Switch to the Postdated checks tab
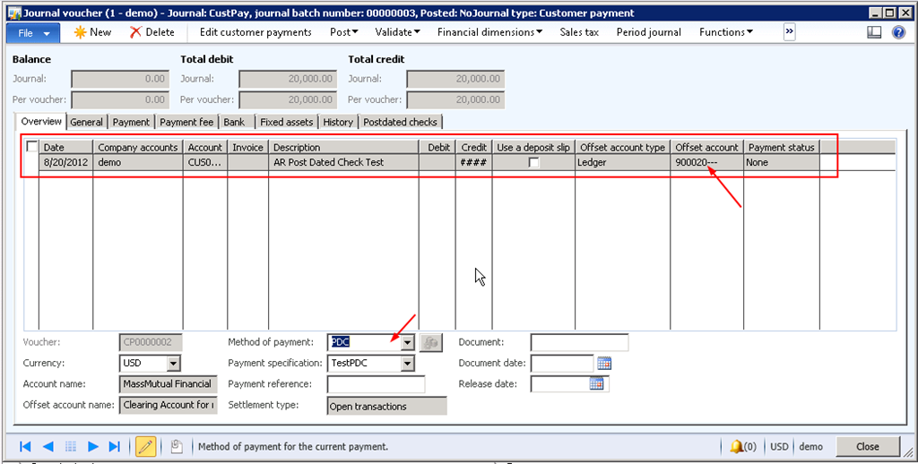 coord(401,122)
